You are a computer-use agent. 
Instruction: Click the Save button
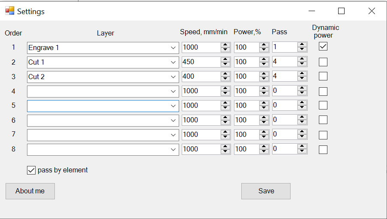point(266,191)
